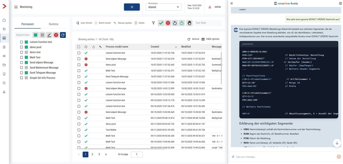Screen dimensions: 343x164
Task: Click the table's vertical scrollbar
Action: coord(221,68)
